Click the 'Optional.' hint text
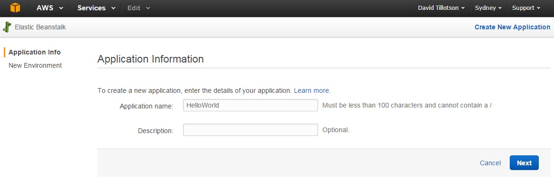Screen dimensions: 554x180 [x=336, y=130]
